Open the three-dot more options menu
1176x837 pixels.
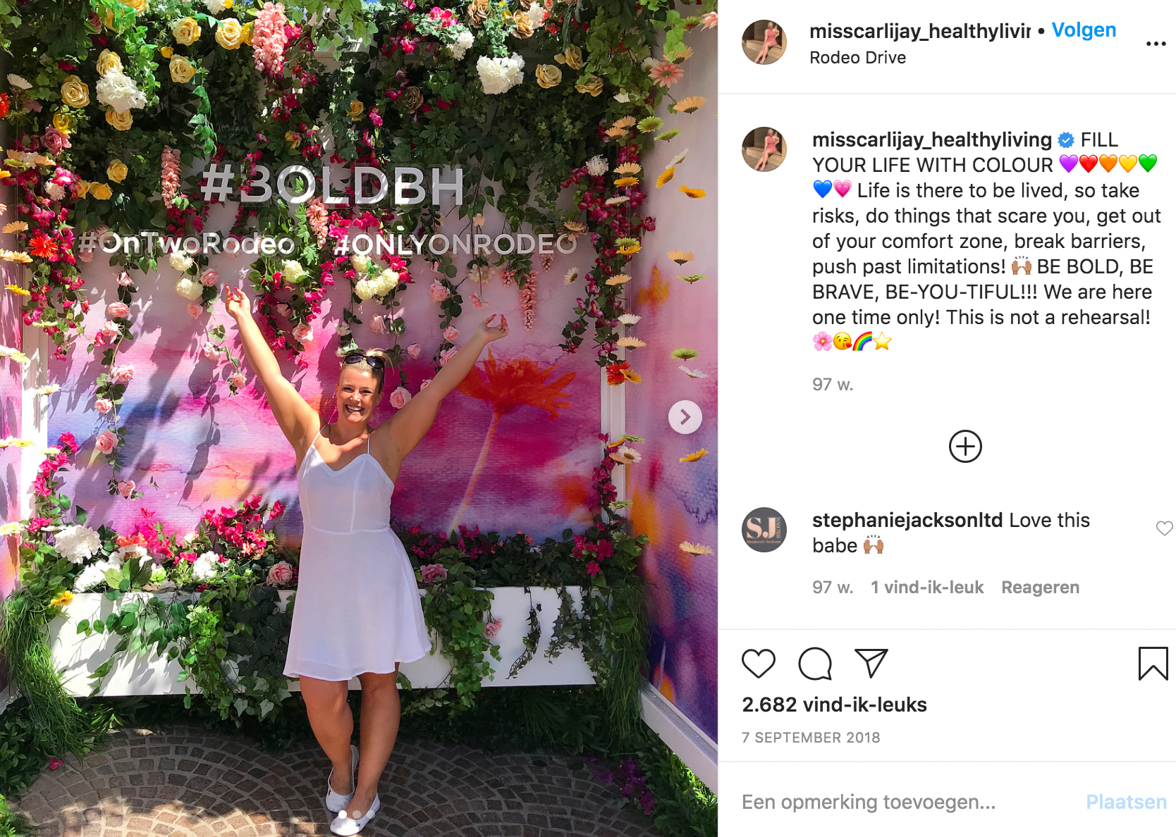click(x=1156, y=44)
